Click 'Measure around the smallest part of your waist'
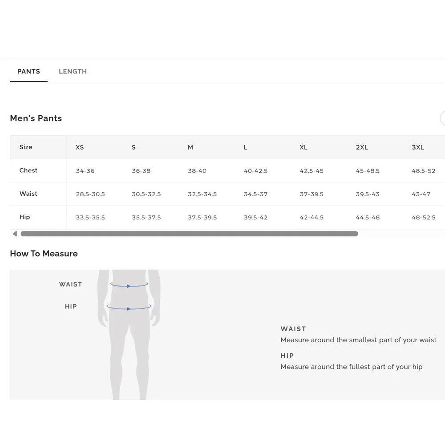Viewport: 445px width, 445px height. (358, 340)
